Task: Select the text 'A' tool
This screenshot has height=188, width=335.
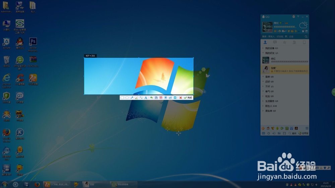Action: 146,98
